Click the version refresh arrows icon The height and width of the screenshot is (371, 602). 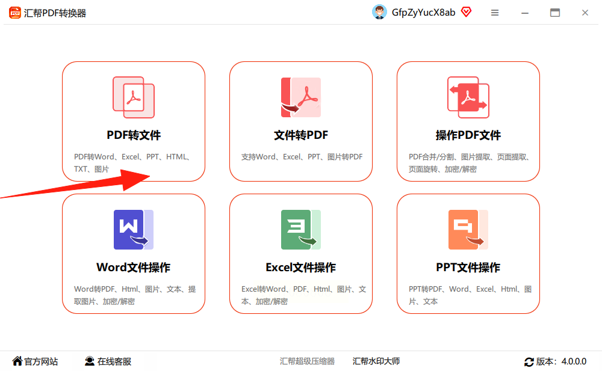tap(529, 361)
